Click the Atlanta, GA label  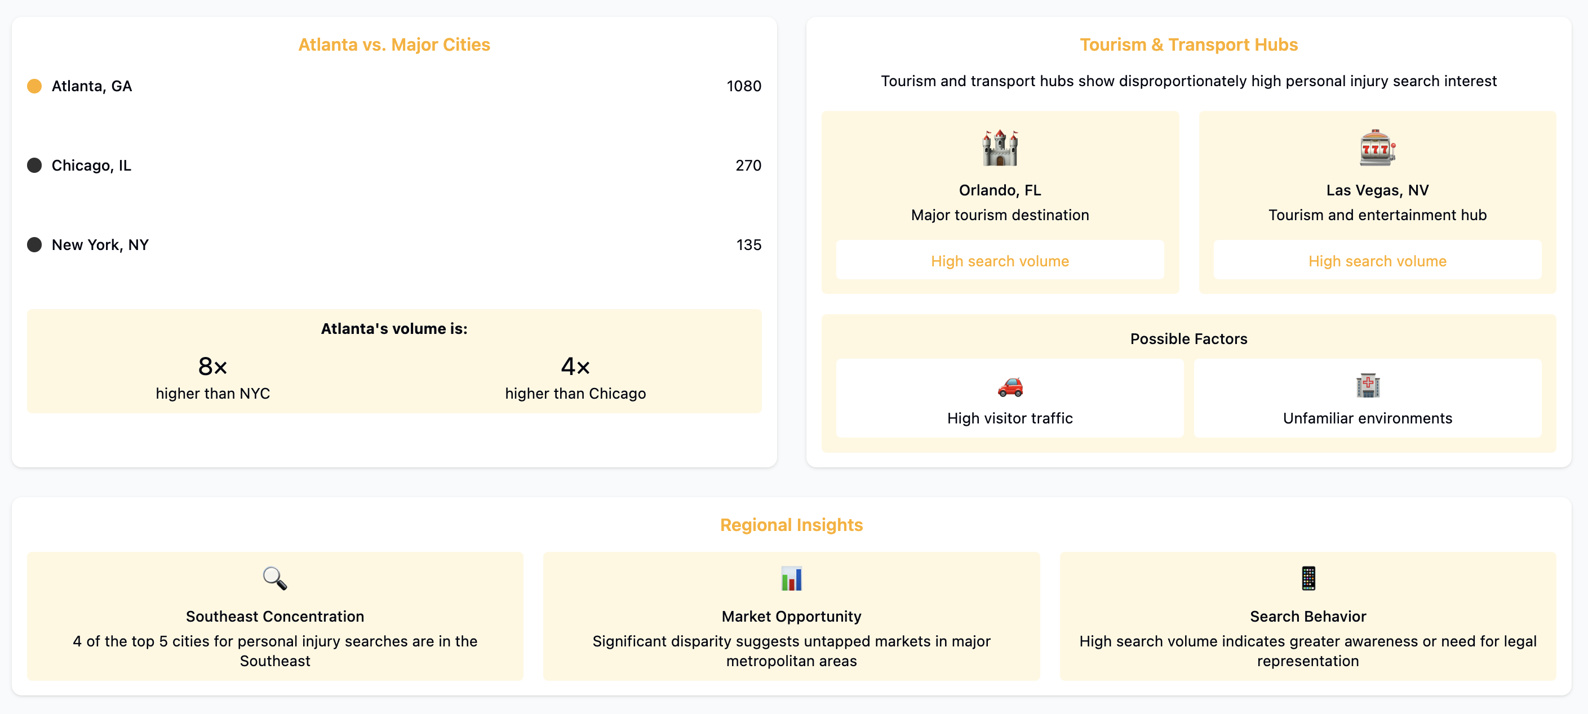point(92,86)
